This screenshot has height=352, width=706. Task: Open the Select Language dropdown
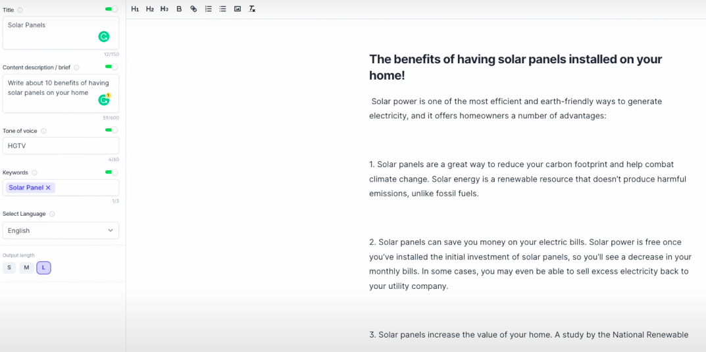pyautogui.click(x=61, y=230)
